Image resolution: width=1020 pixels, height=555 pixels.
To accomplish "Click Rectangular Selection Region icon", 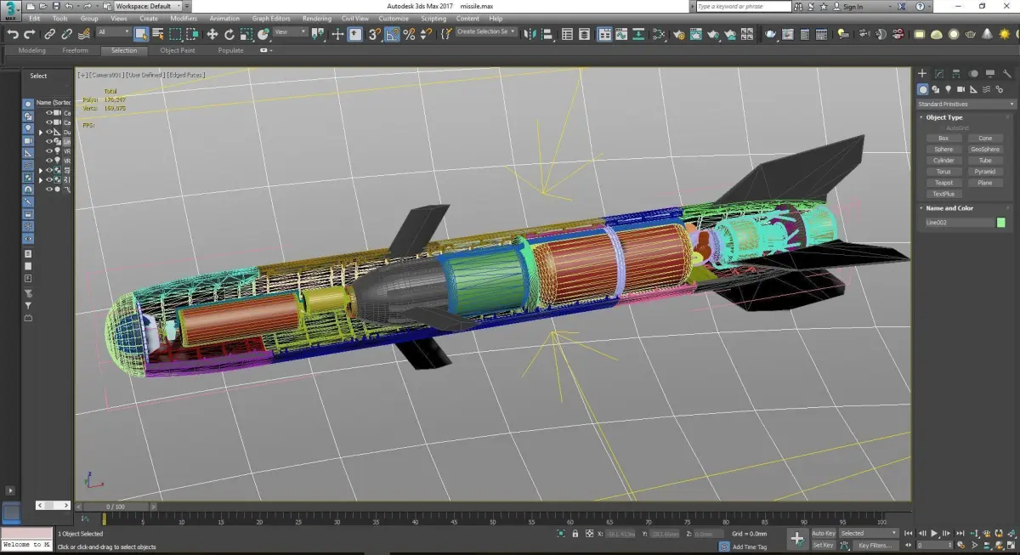I will (175, 34).
